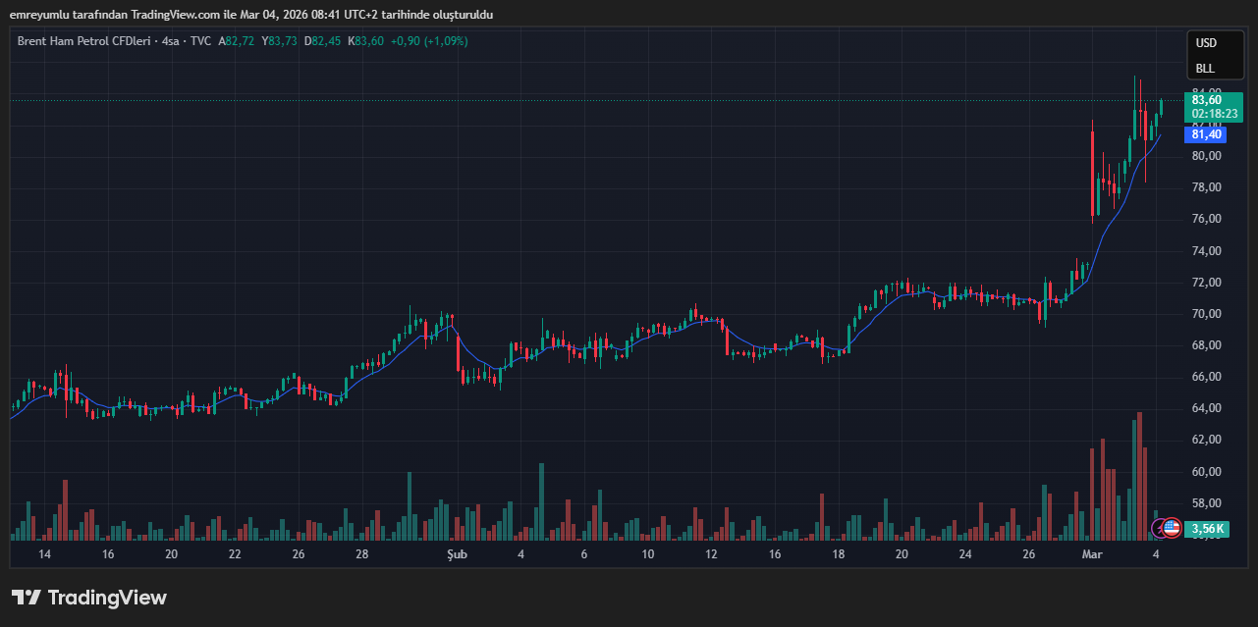
Task: Click the +0,90 (+1,09%) change value
Action: tap(428, 41)
